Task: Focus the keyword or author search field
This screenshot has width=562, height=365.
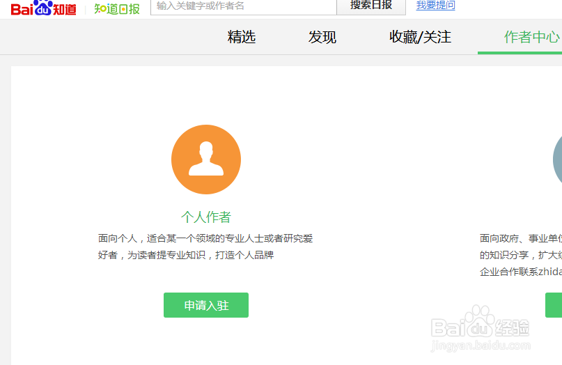Action: click(244, 6)
